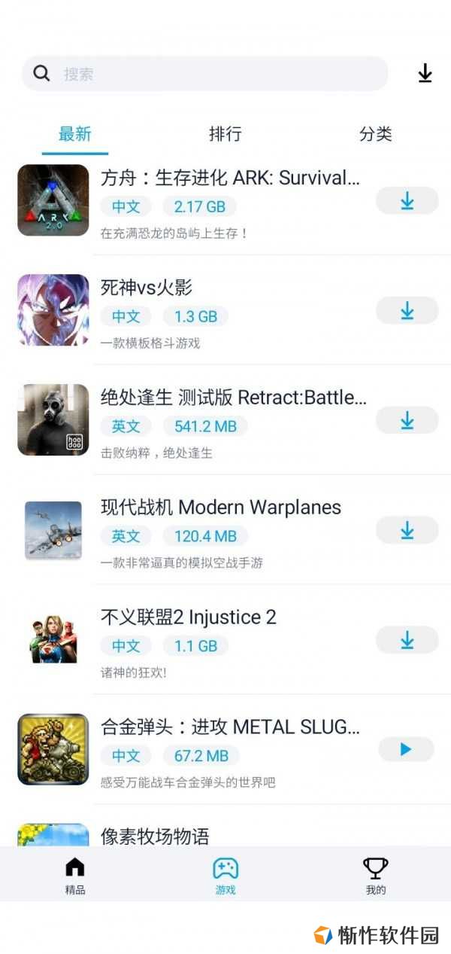This screenshot has width=451, height=954.
Task: Download Modern Warplanes game
Action: click(407, 530)
